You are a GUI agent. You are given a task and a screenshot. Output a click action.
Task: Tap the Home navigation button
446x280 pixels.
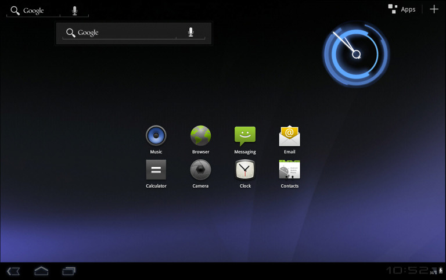[x=41, y=271]
